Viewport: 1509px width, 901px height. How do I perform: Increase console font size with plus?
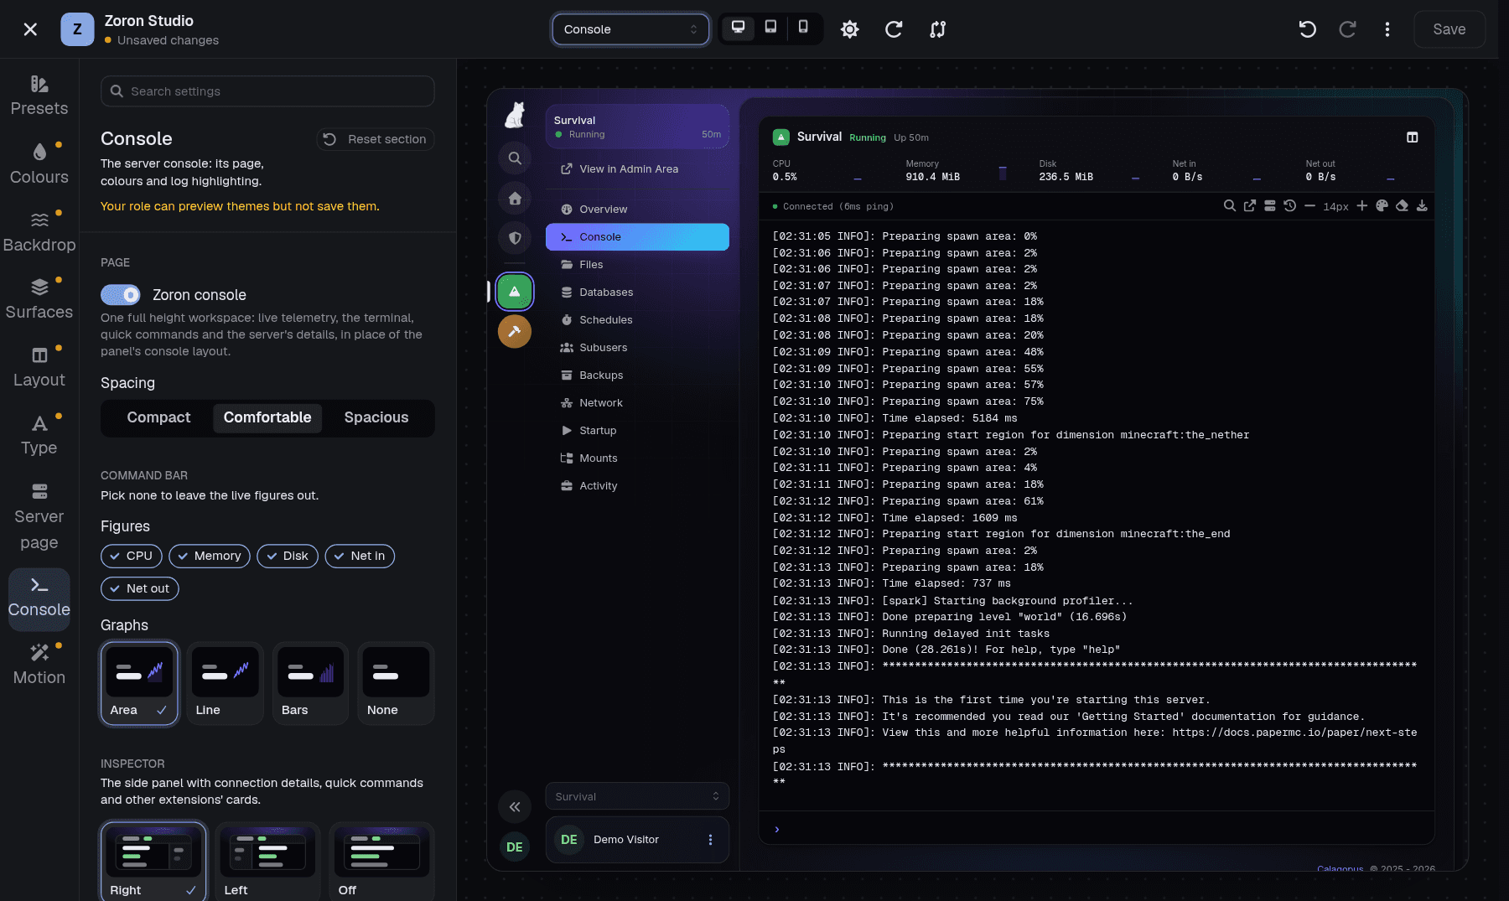coord(1361,206)
